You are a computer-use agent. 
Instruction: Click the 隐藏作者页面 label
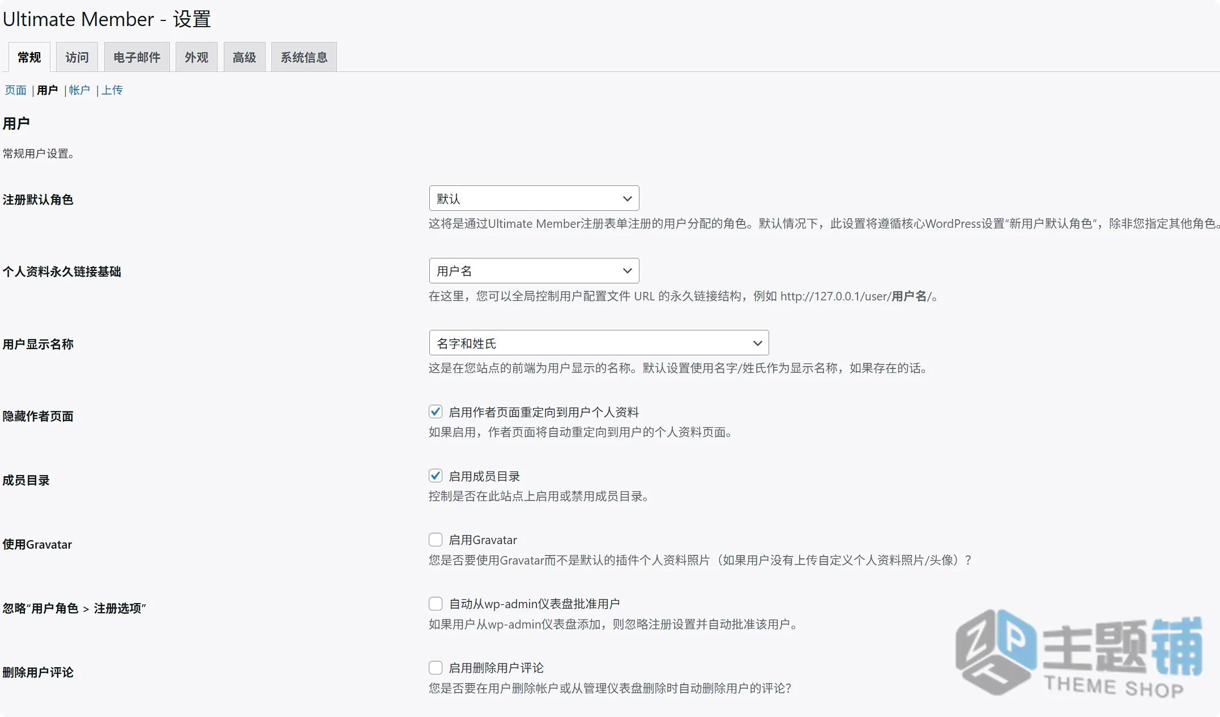click(x=38, y=416)
